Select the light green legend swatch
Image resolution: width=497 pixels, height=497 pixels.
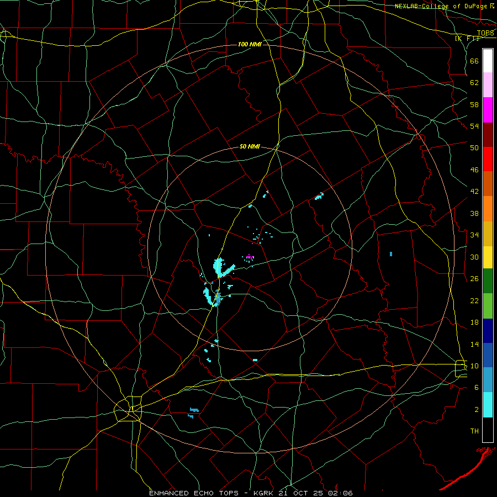488,306
